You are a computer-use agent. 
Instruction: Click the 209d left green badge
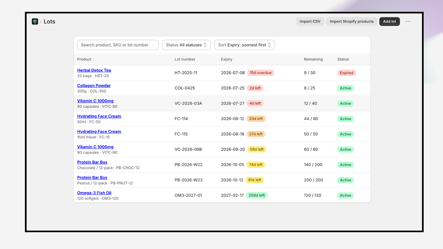[257, 195]
